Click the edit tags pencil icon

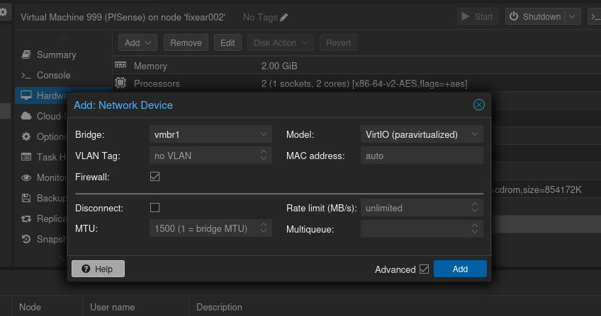pyautogui.click(x=284, y=16)
